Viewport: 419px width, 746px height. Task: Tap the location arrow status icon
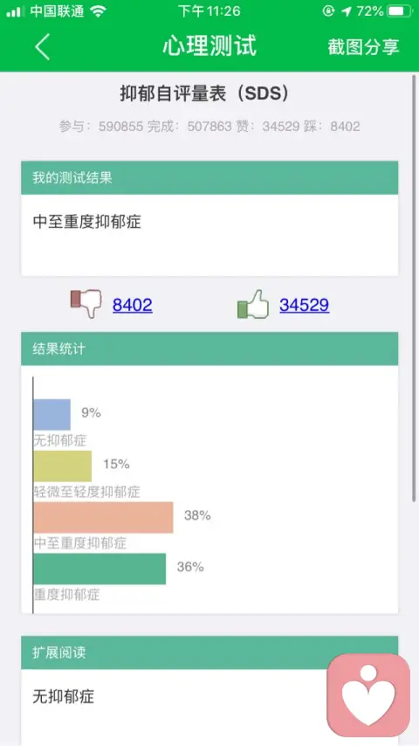pos(347,11)
